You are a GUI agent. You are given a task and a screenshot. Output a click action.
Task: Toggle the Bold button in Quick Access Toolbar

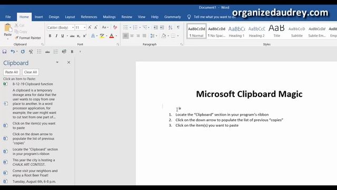(x=72, y=52)
